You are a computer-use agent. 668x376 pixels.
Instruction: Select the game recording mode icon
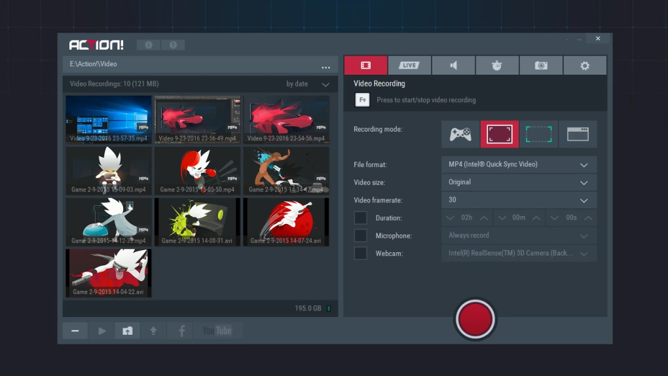[460, 134]
